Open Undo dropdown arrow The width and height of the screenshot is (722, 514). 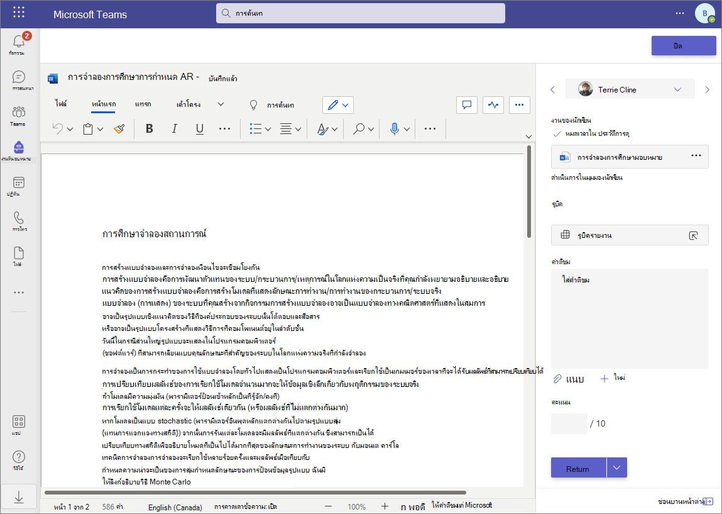(x=70, y=129)
